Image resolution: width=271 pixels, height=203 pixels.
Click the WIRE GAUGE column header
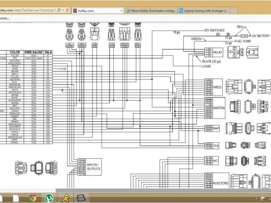pyautogui.click(x=34, y=52)
